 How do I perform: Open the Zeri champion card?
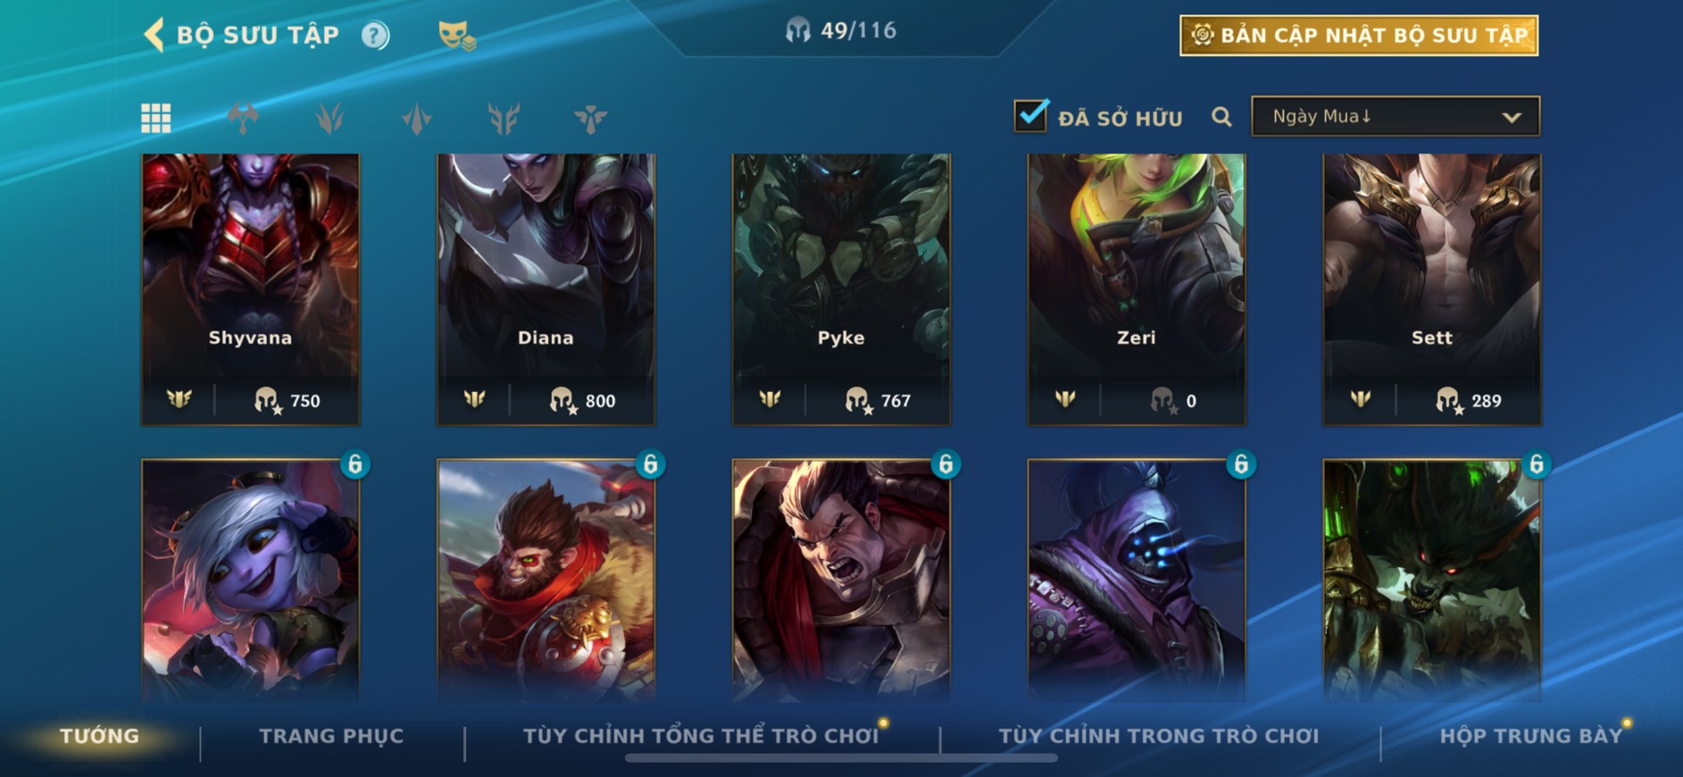pyautogui.click(x=1137, y=289)
